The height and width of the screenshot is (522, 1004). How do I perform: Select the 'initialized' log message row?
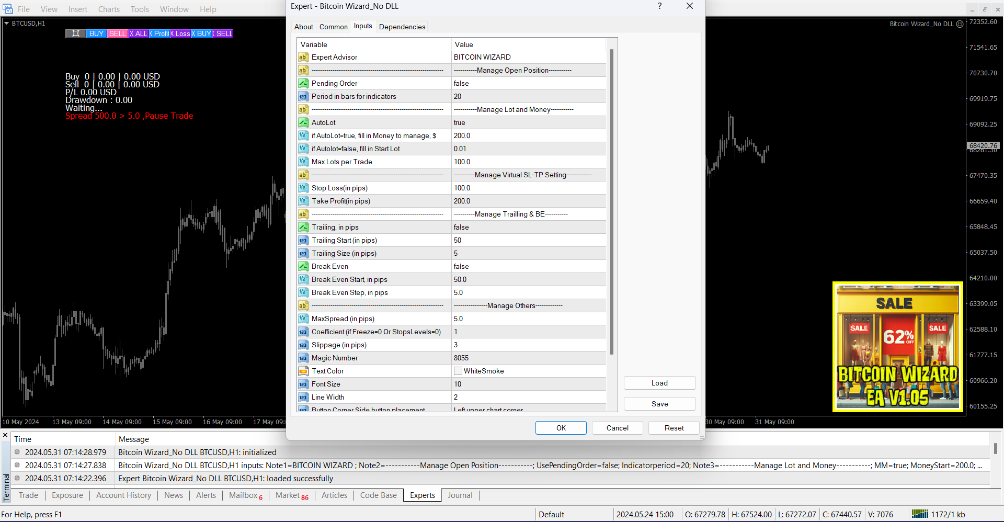tap(501, 452)
